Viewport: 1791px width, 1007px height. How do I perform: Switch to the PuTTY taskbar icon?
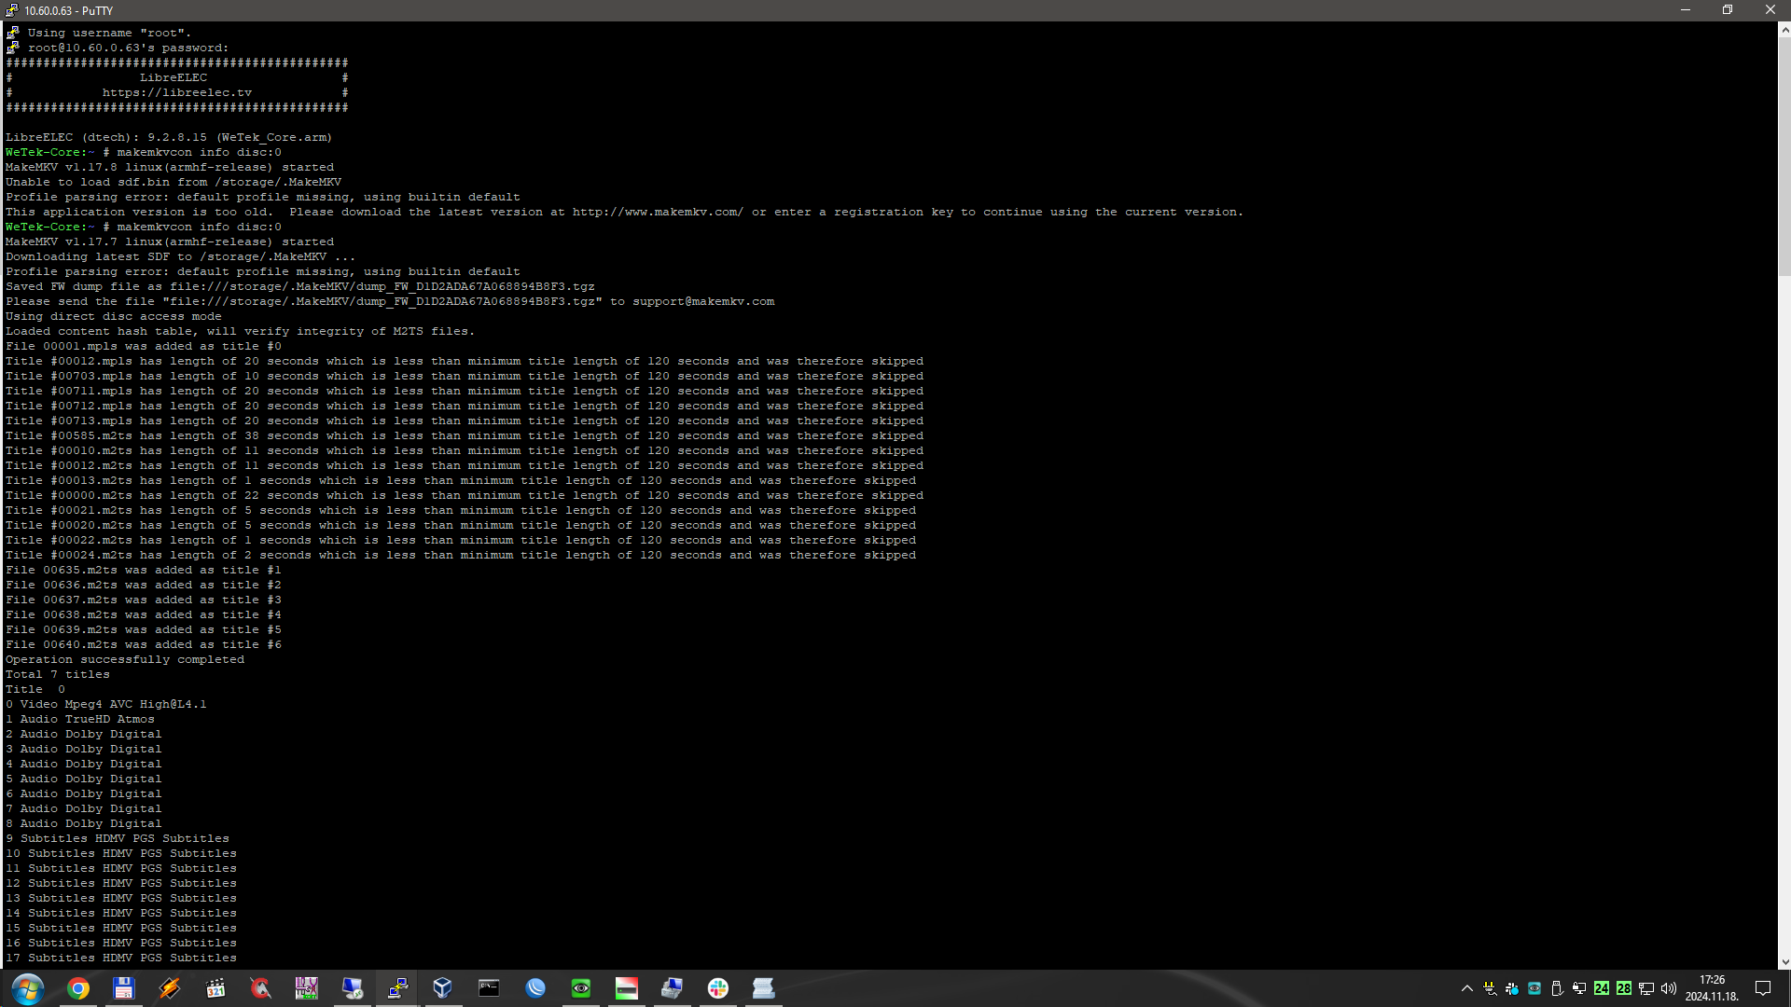397,988
